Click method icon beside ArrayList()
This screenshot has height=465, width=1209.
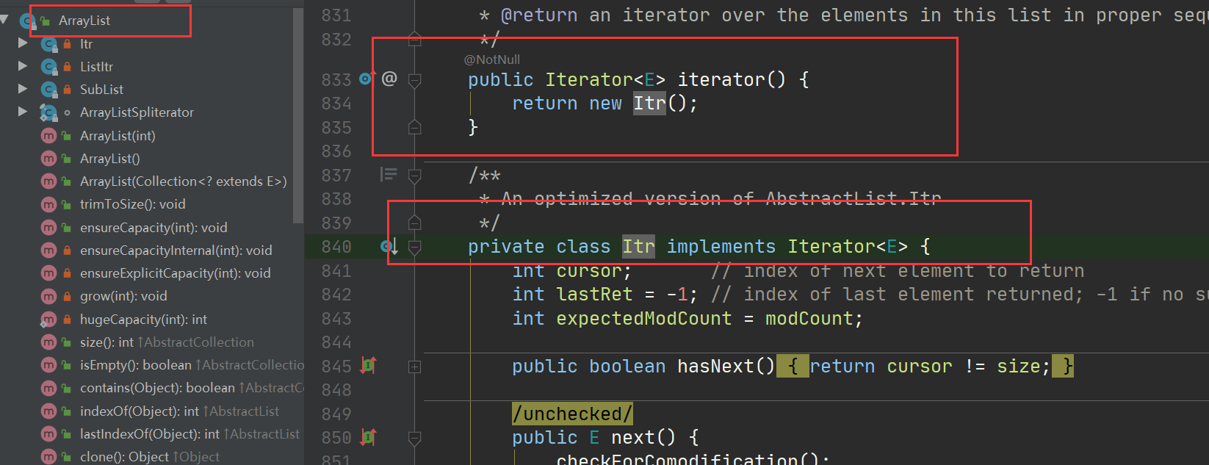click(x=48, y=159)
